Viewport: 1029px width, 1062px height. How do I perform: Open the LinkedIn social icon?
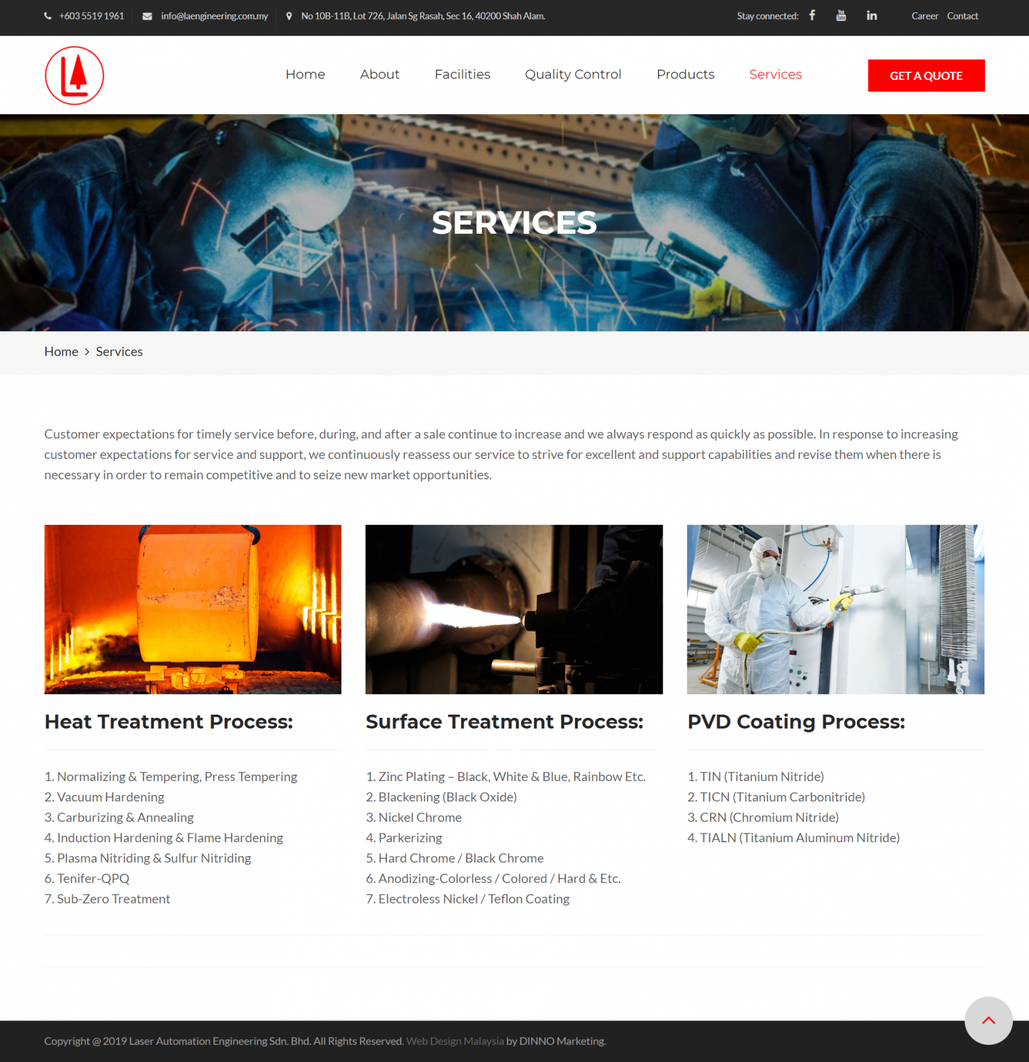click(871, 15)
